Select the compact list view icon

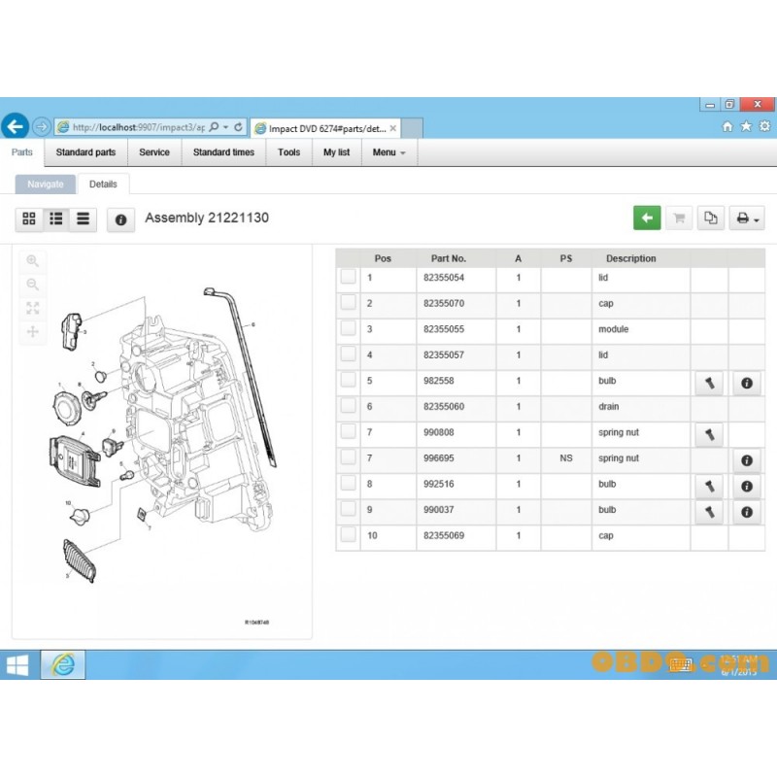(84, 220)
